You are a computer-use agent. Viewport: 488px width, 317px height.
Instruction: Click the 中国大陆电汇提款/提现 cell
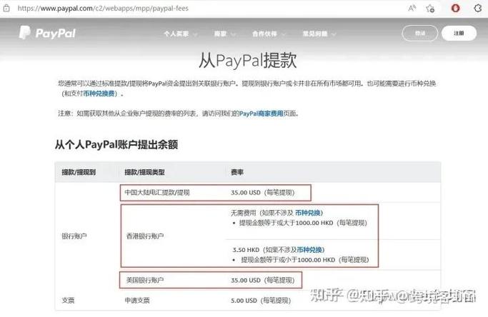click(157, 193)
